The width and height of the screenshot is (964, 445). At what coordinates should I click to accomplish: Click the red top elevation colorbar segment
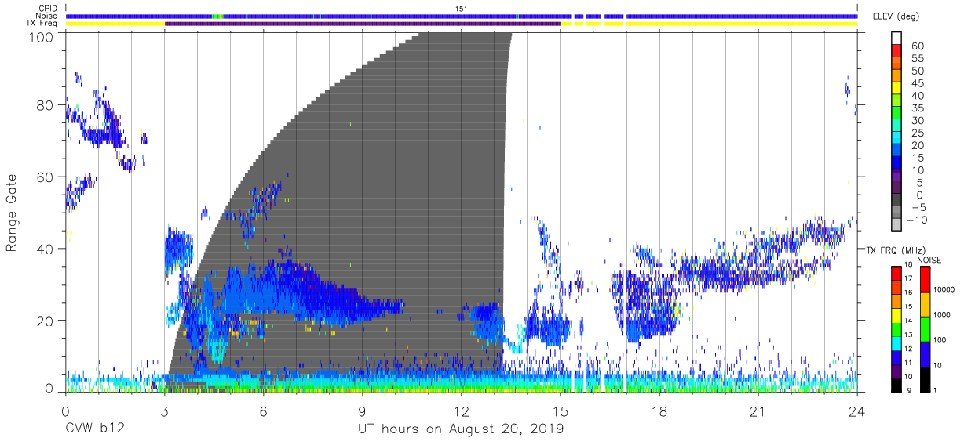(x=896, y=51)
